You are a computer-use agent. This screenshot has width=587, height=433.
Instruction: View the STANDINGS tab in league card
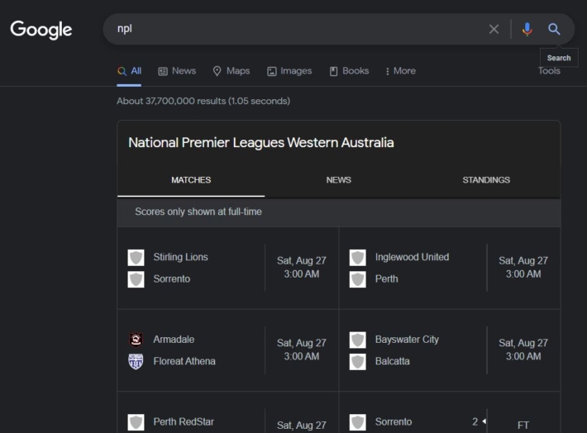pos(486,180)
